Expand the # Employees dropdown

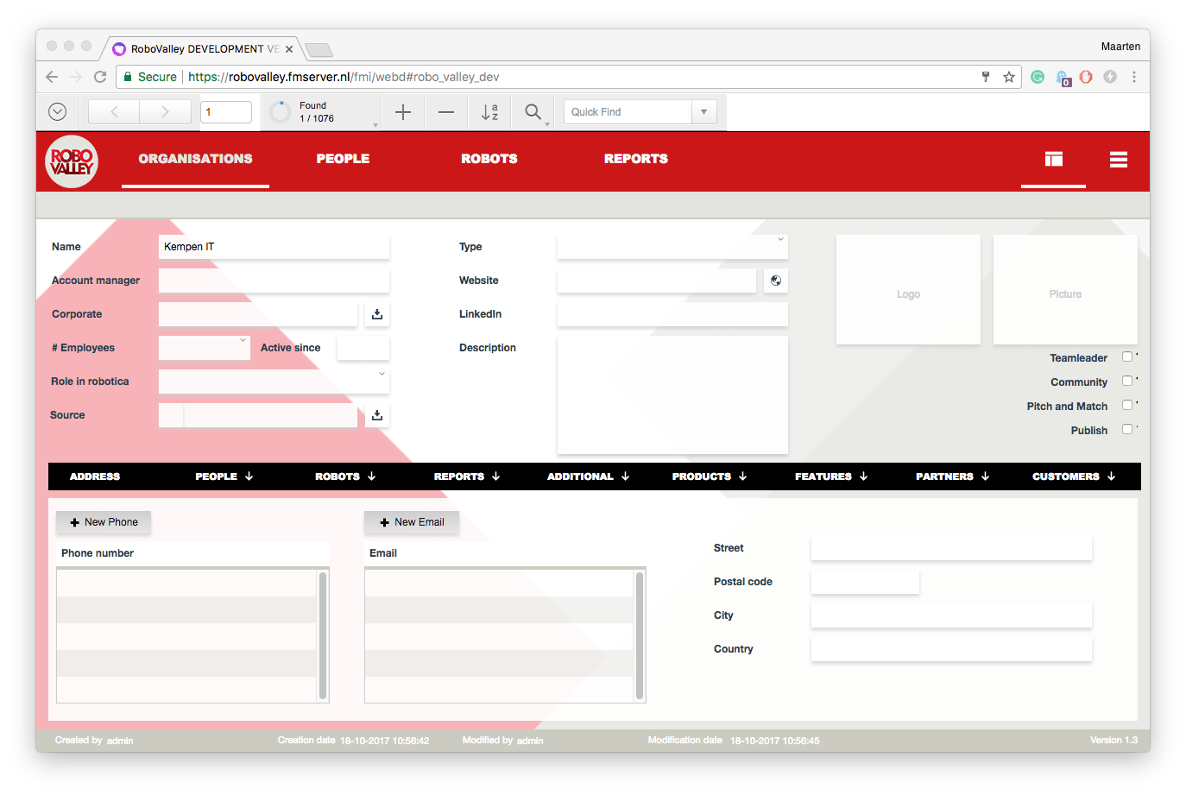point(243,341)
